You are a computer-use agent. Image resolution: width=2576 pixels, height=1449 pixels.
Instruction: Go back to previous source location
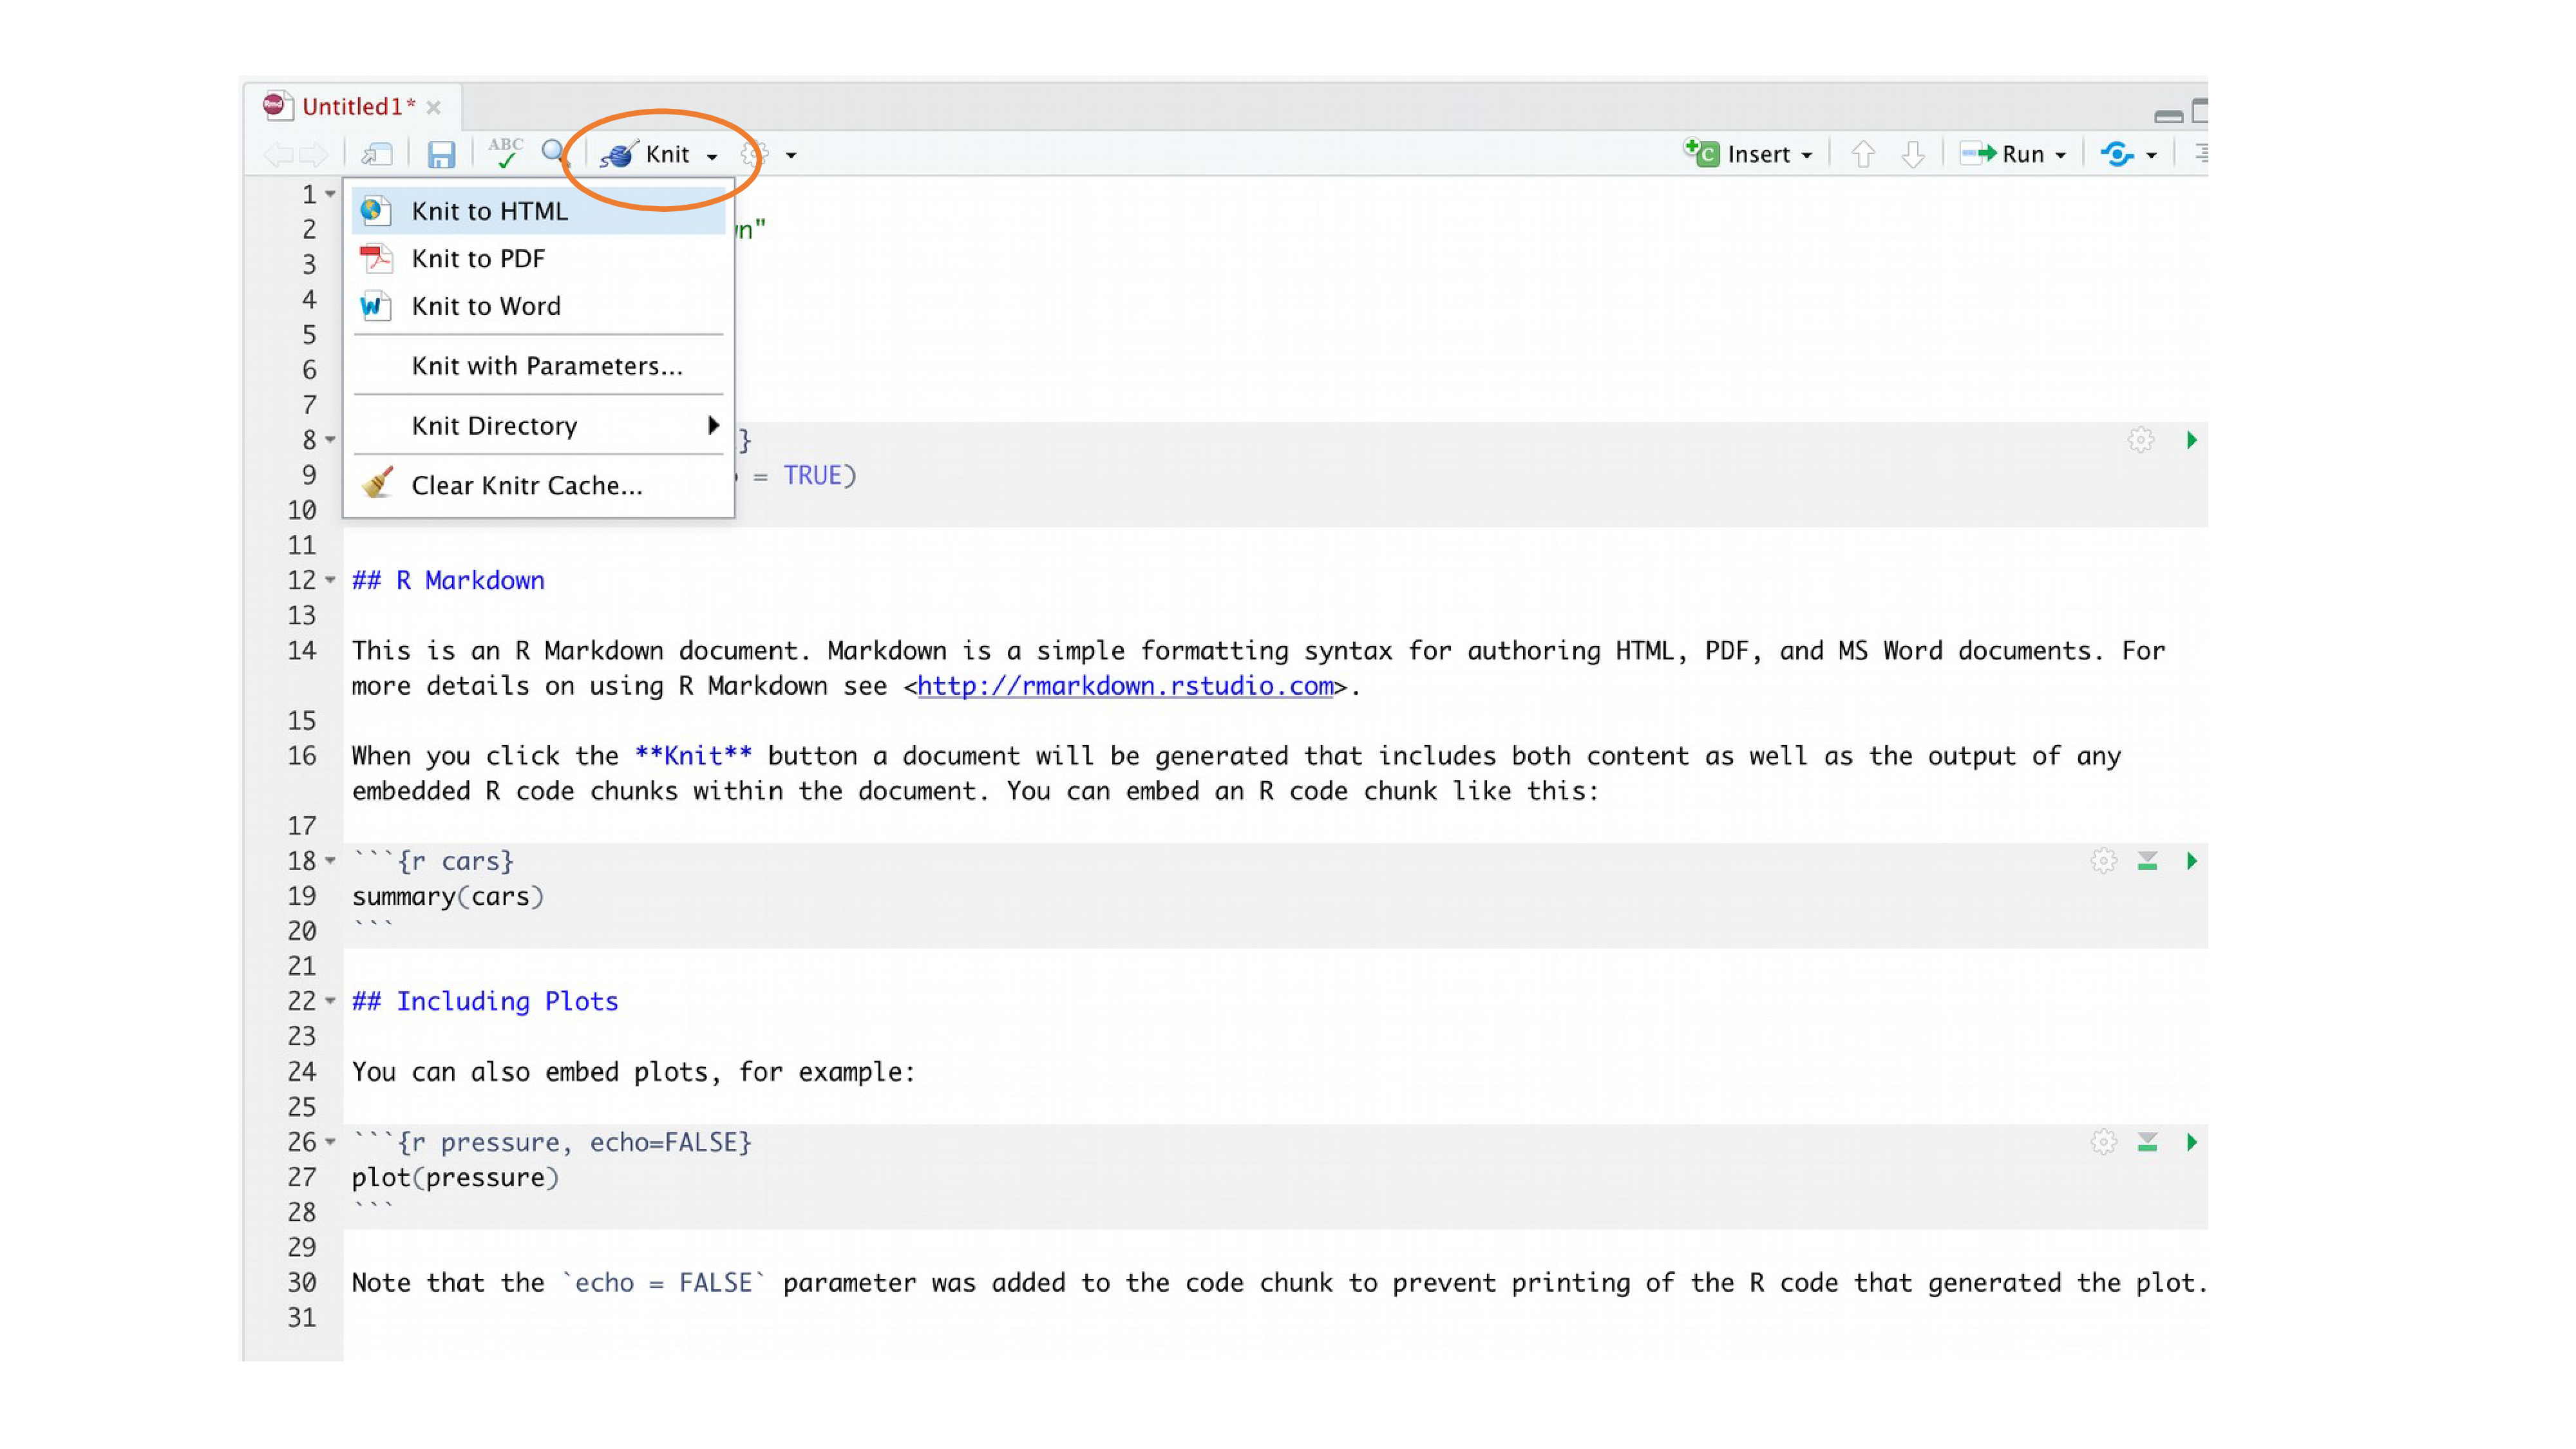pos(278,154)
